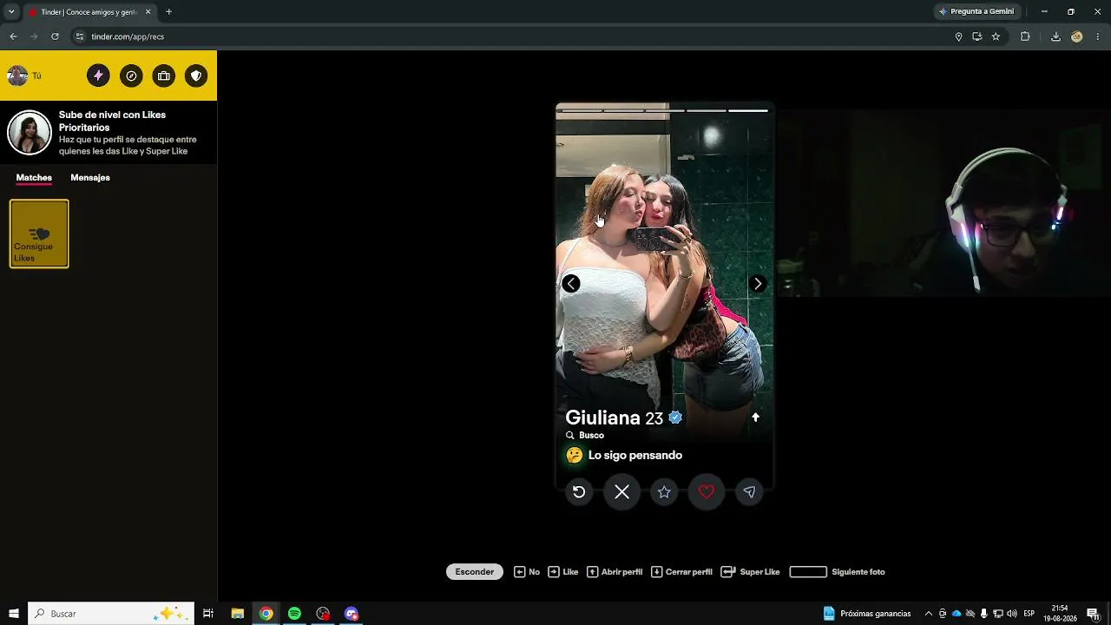Reload the Tinder page

55,36
